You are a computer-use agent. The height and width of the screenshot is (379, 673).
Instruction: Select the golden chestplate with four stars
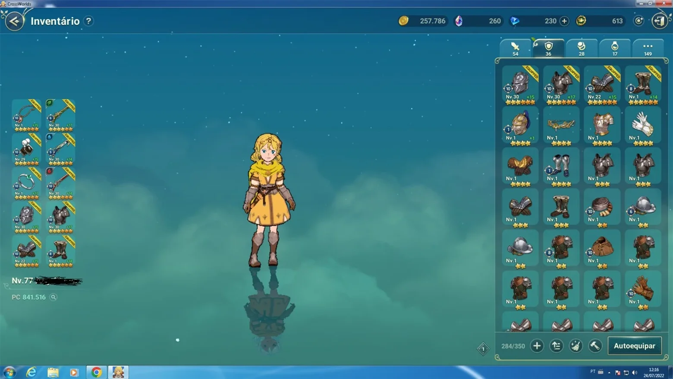[602, 126]
